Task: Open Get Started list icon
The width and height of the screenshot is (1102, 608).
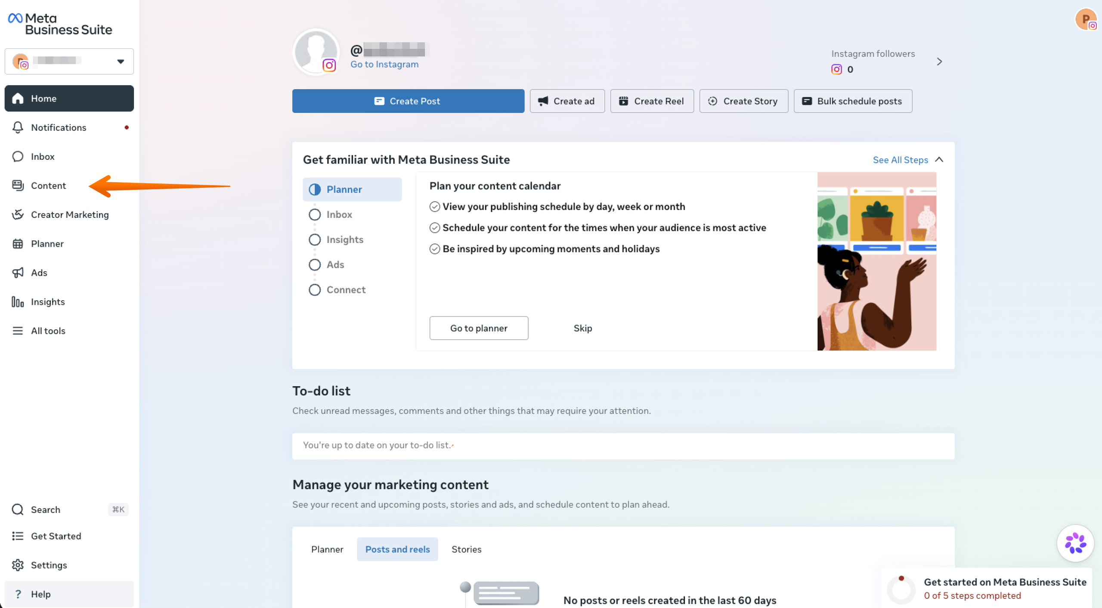Action: pos(18,536)
